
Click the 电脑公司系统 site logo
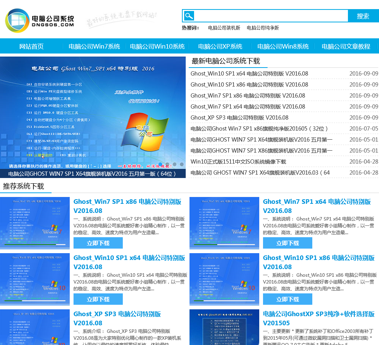[x=40, y=20]
